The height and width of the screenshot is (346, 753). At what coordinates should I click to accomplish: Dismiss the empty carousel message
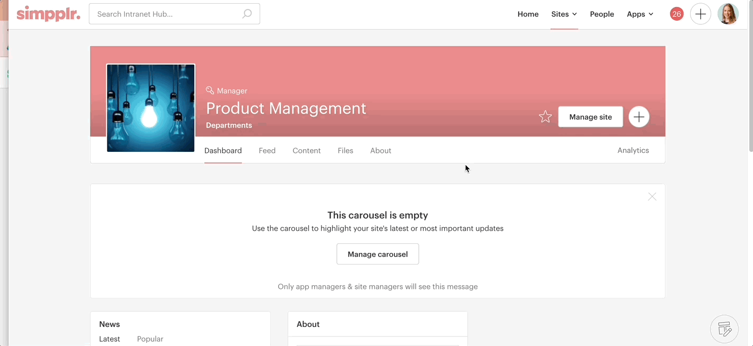652,197
